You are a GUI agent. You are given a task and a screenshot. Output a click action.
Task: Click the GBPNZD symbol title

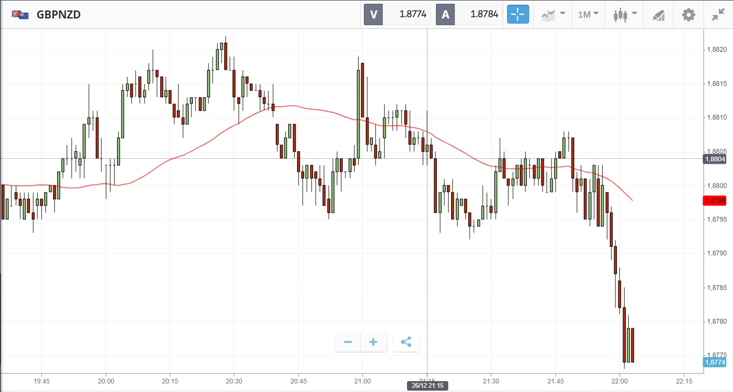[x=59, y=15]
